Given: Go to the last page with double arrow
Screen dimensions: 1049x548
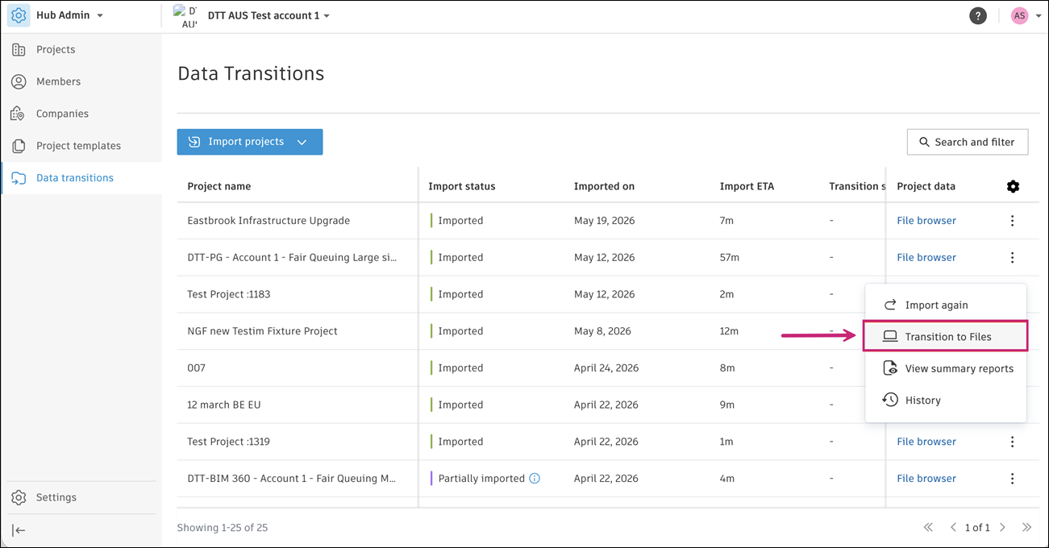Looking at the screenshot, I should [1026, 528].
